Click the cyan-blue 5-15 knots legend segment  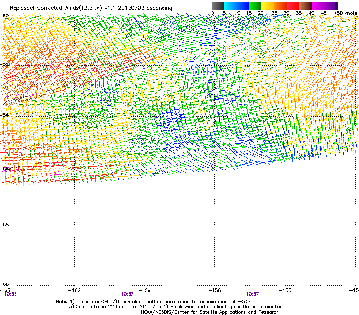(x=236, y=6)
